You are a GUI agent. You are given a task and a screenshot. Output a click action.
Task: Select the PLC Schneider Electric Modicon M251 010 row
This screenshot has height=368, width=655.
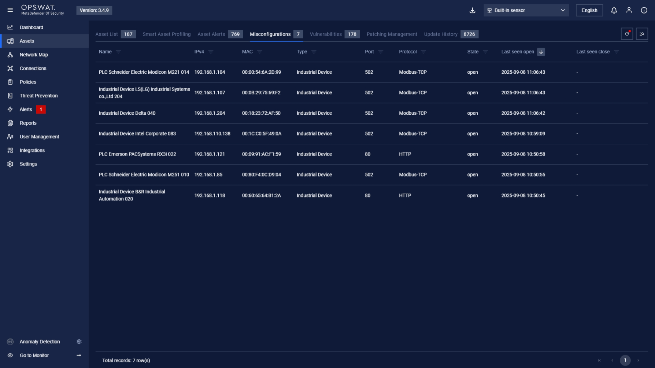(x=371, y=175)
